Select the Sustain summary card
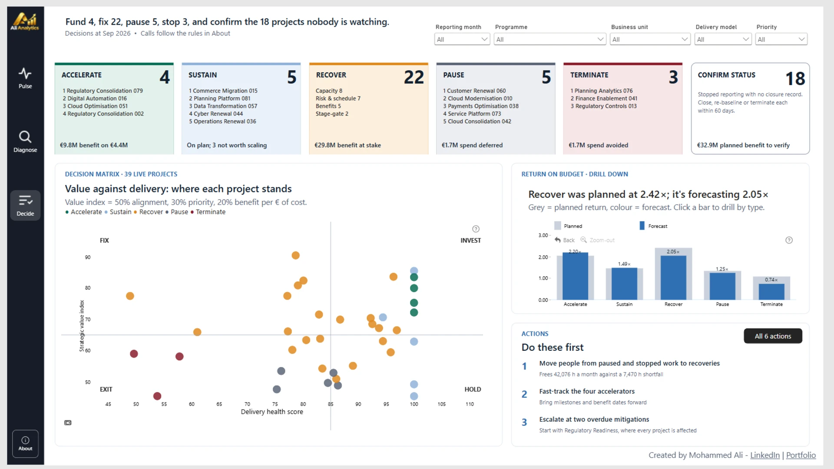Image resolution: width=834 pixels, height=469 pixels. point(241,109)
